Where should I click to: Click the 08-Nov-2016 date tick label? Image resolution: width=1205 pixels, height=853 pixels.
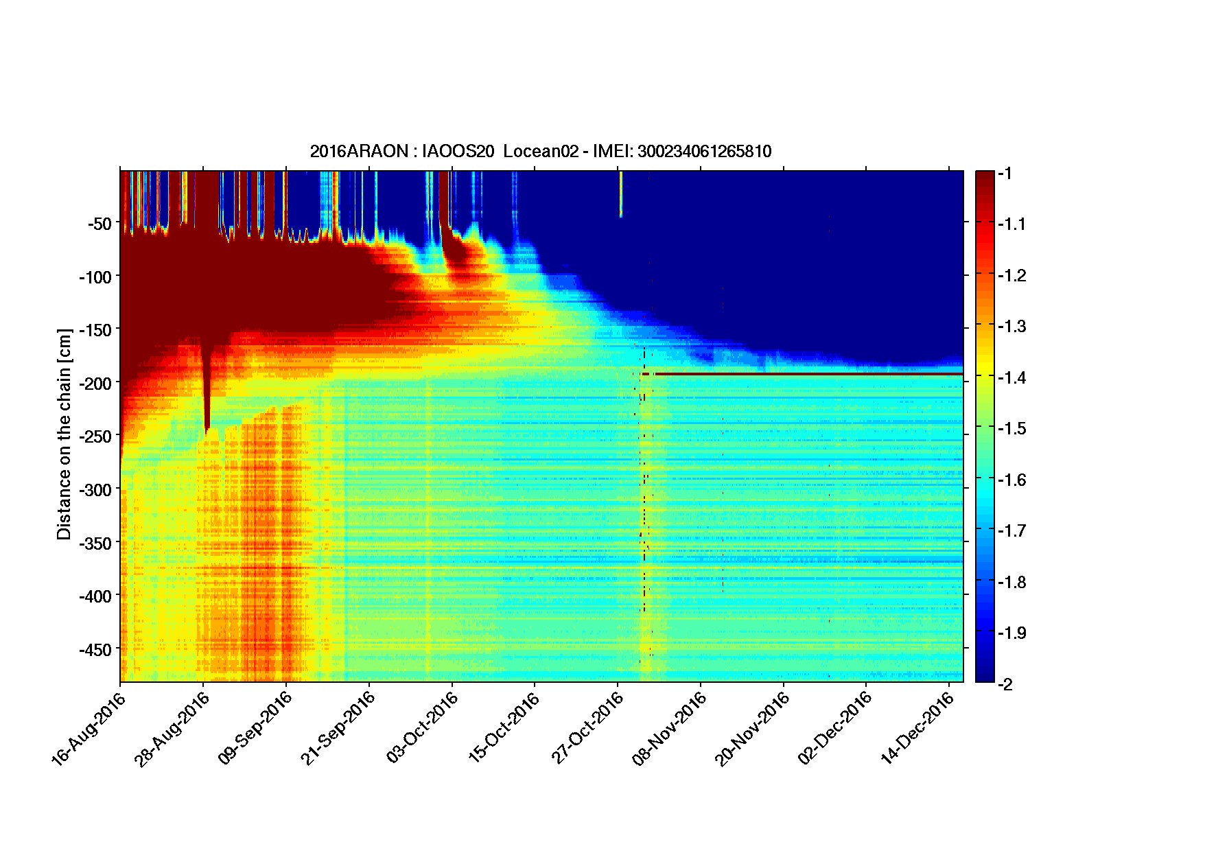(x=669, y=728)
